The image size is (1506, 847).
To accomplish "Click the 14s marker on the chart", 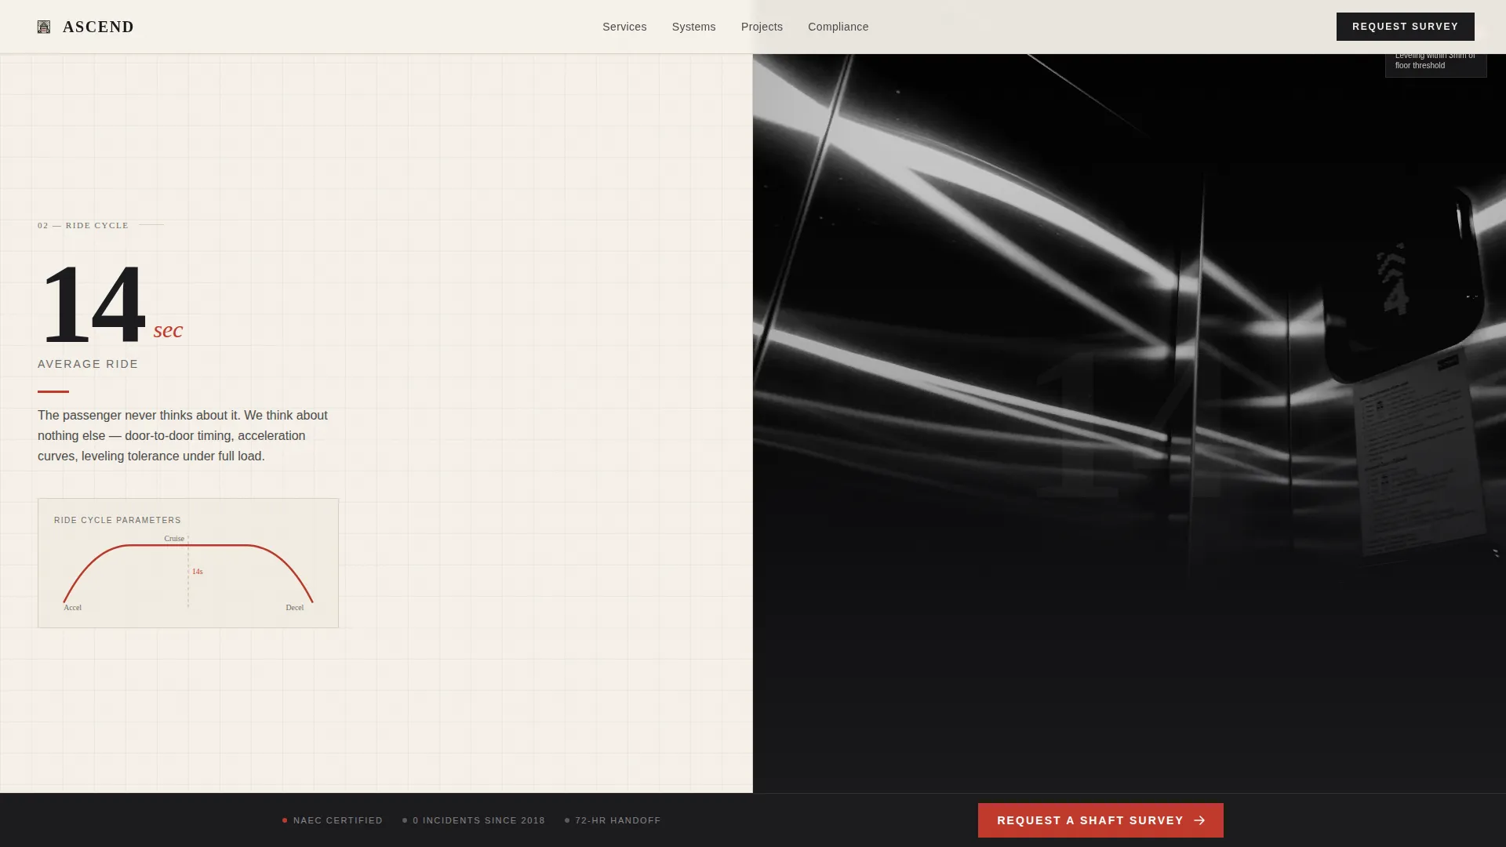I will (x=198, y=571).
